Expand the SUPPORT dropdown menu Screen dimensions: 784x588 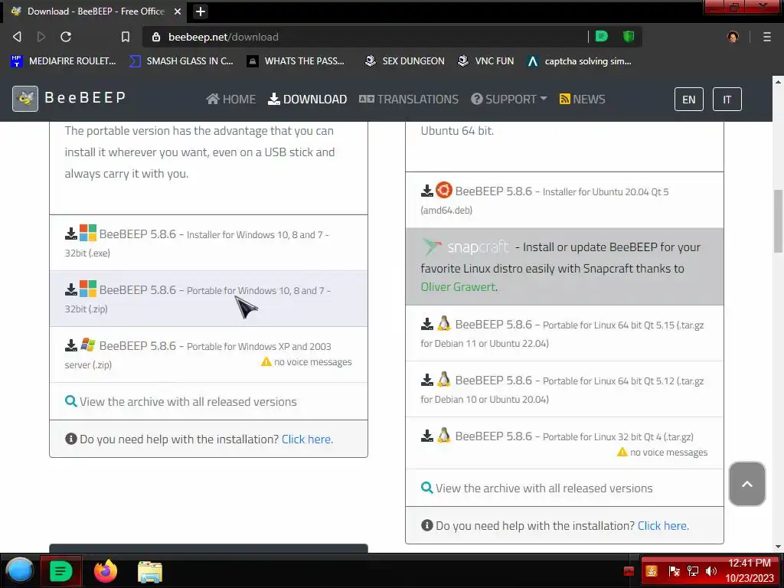point(509,99)
